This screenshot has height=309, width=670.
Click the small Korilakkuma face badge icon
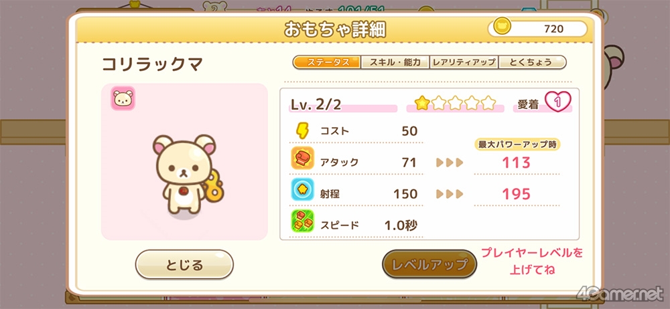coord(123,98)
